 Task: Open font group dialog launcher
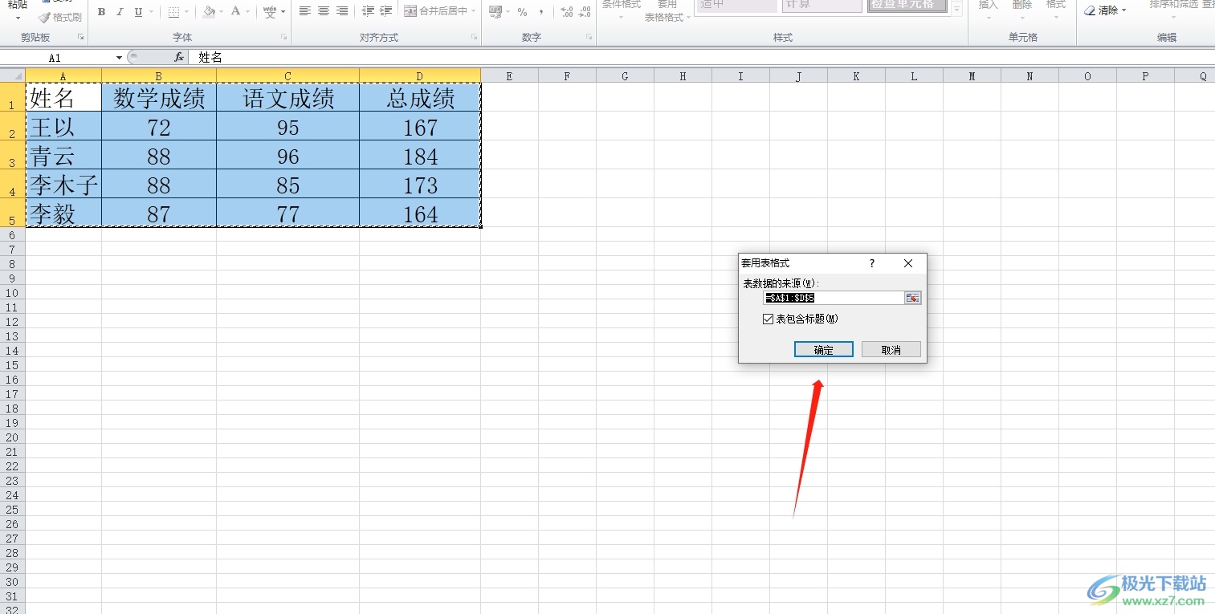coord(283,38)
